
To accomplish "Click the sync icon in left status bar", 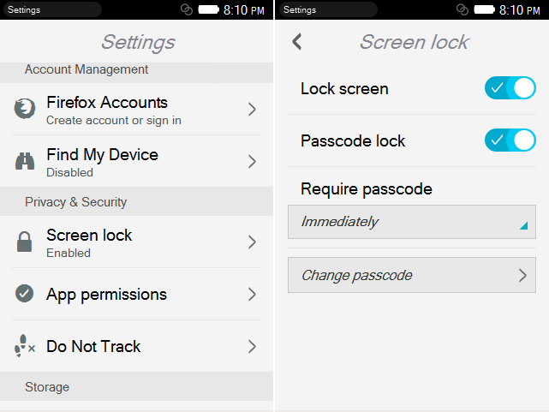I will pyautogui.click(x=187, y=9).
